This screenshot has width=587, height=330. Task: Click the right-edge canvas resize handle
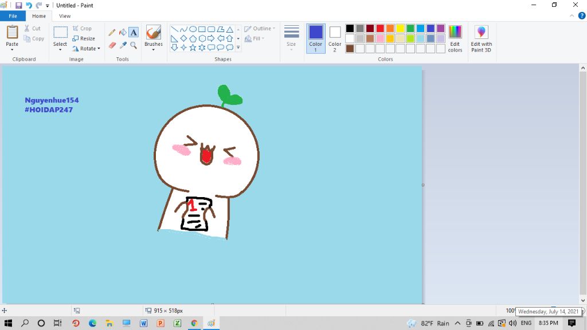click(423, 185)
